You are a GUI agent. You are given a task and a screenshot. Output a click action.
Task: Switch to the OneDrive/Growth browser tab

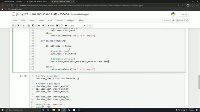click(x=13, y=2)
